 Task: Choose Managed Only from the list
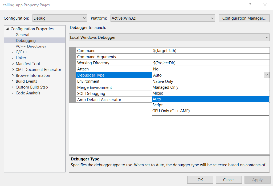pos(211,87)
